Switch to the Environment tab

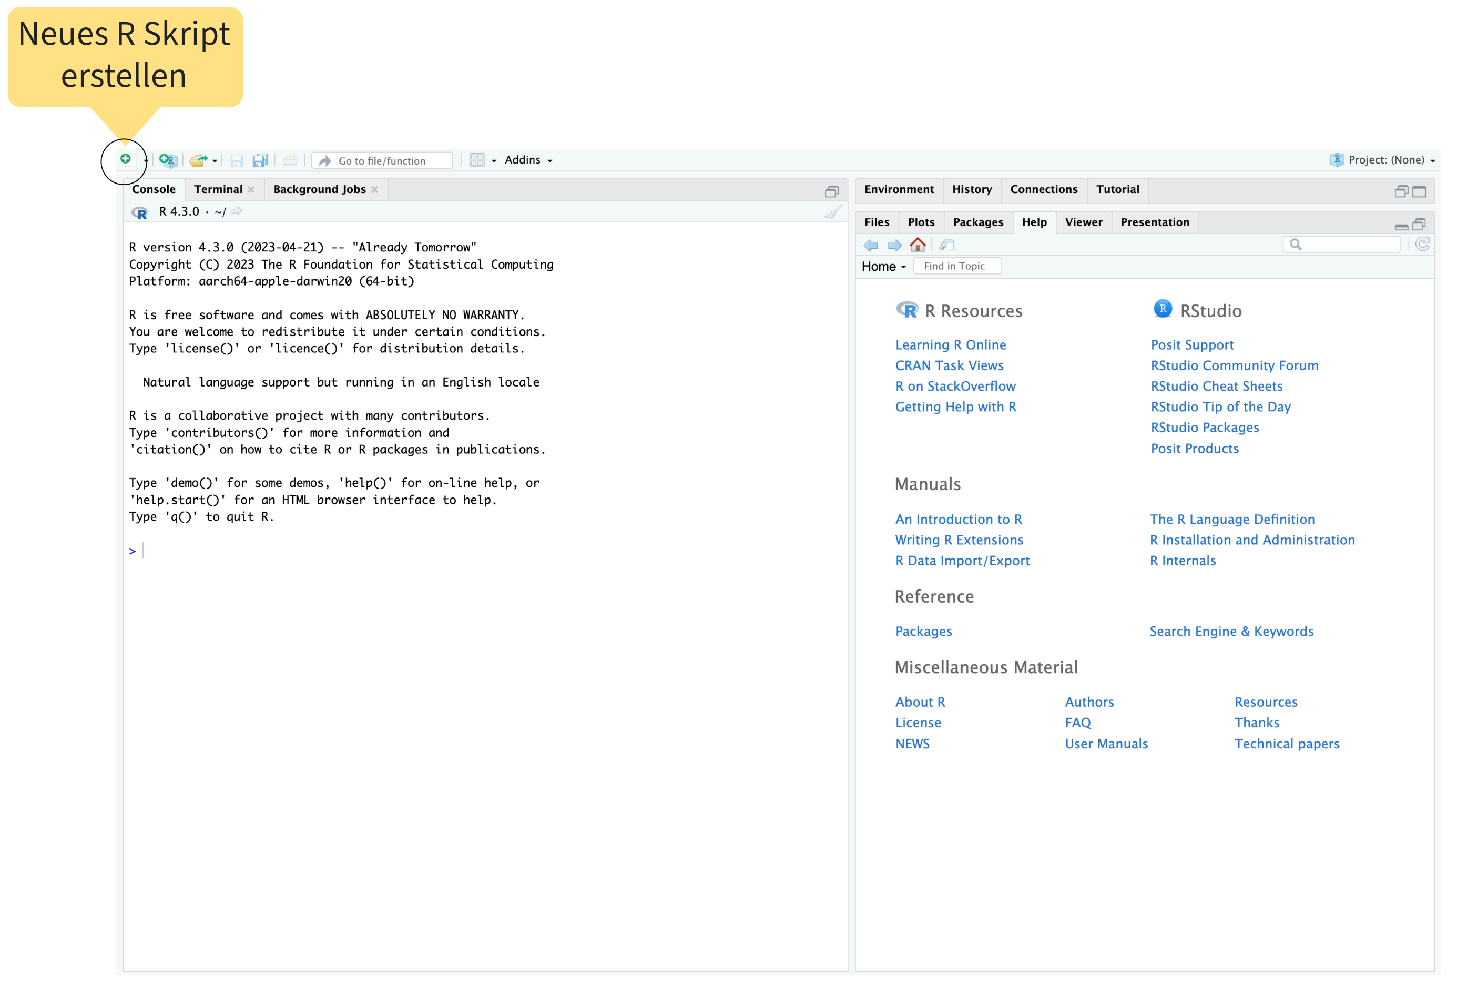pos(899,189)
